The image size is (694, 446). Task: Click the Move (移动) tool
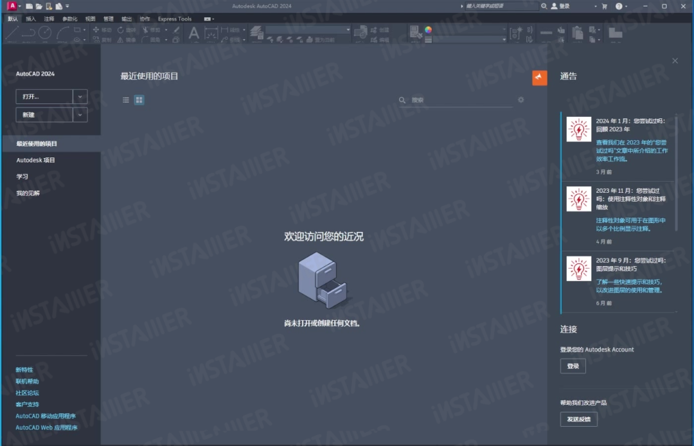pyautogui.click(x=102, y=30)
